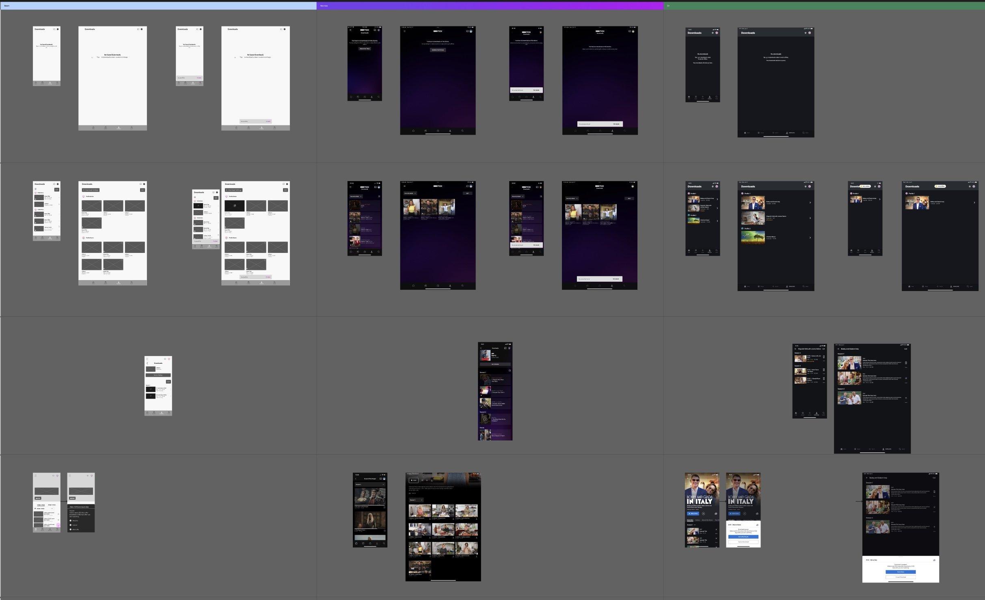Open the settings gear on the Downloads header

(x=713, y=187)
